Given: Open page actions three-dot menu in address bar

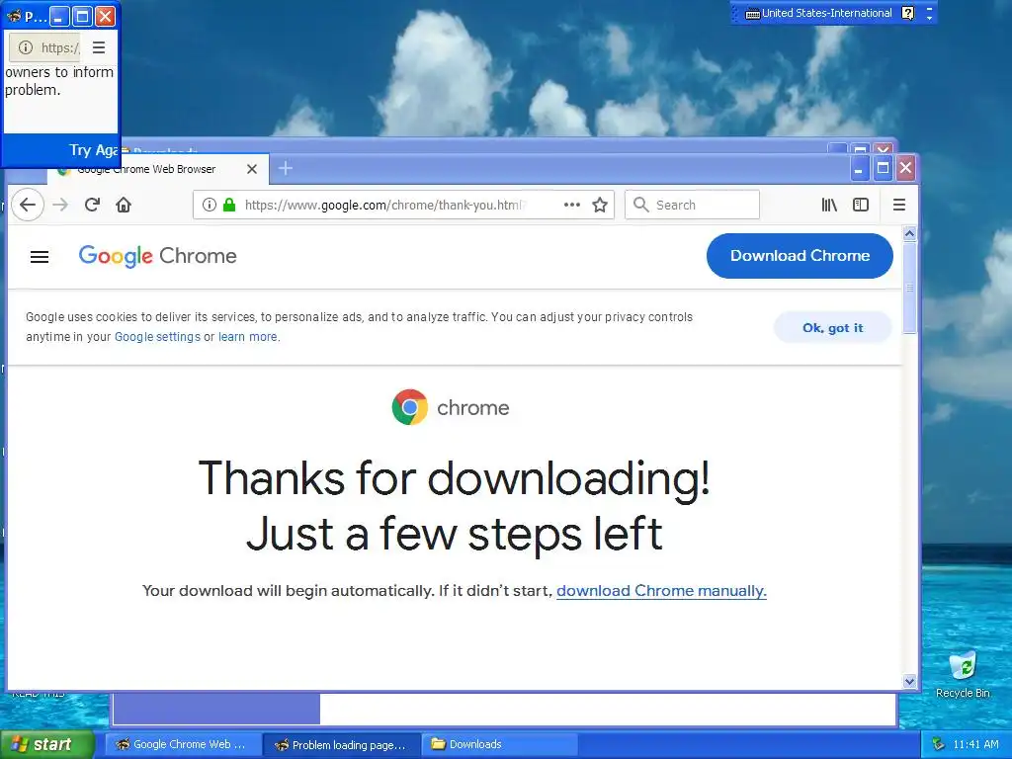Looking at the screenshot, I should pos(572,205).
